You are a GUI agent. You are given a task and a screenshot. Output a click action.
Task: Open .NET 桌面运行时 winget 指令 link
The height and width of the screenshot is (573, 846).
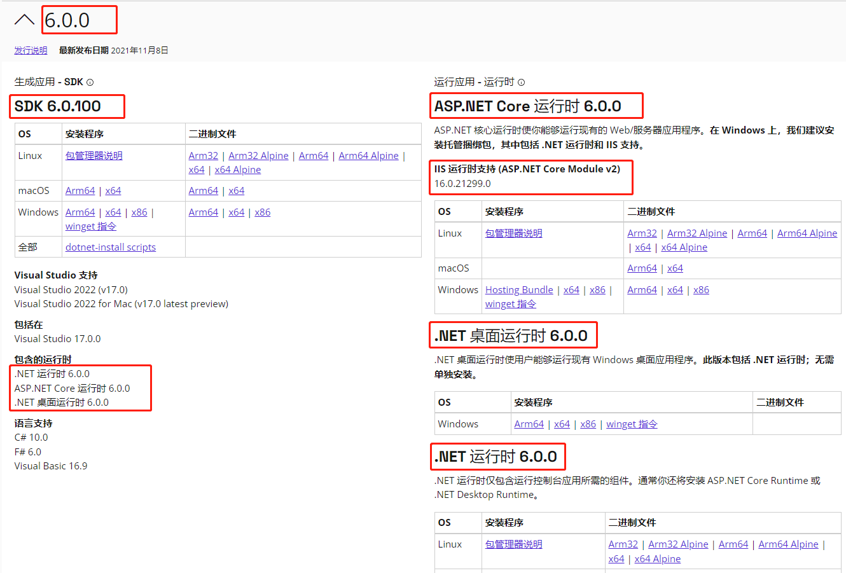(x=632, y=424)
